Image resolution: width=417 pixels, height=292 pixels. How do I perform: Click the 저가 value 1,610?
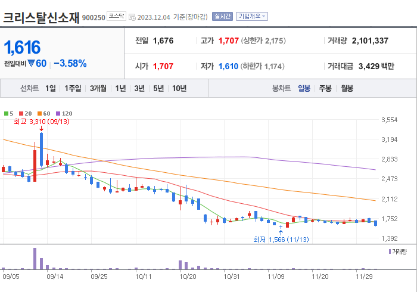pos(228,66)
